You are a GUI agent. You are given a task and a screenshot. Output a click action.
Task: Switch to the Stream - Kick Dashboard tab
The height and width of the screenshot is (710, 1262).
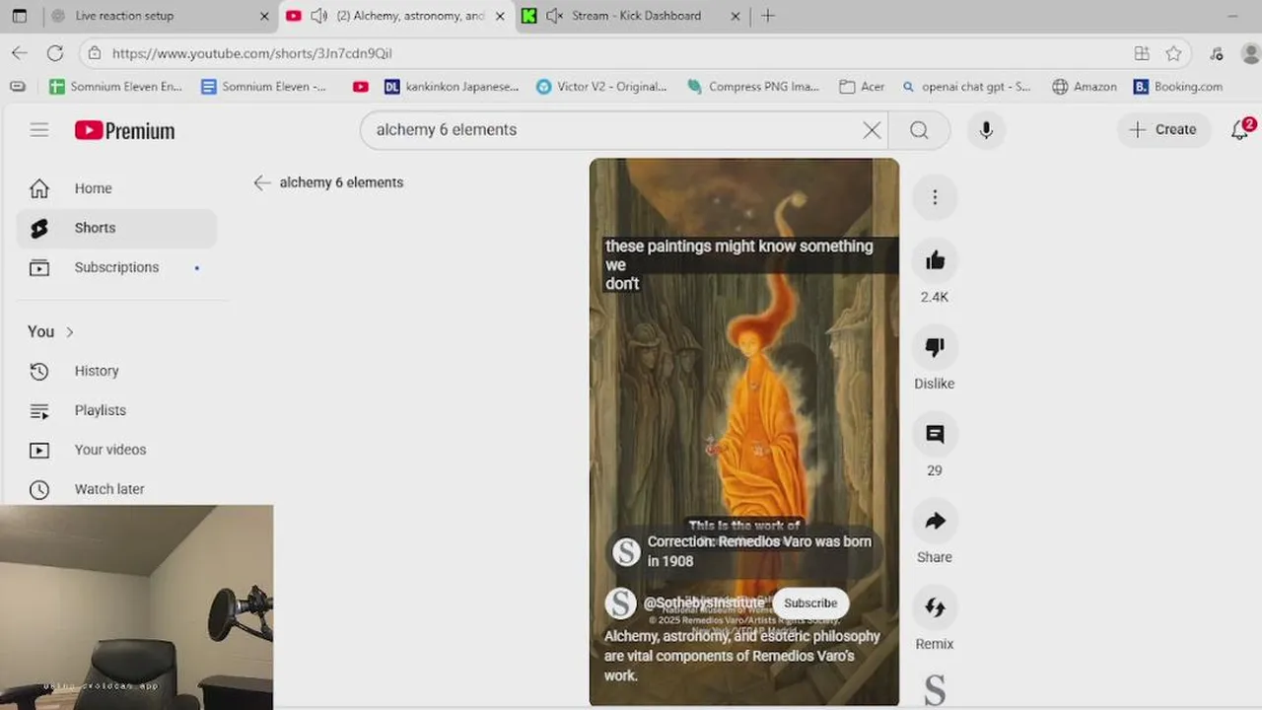631,16
